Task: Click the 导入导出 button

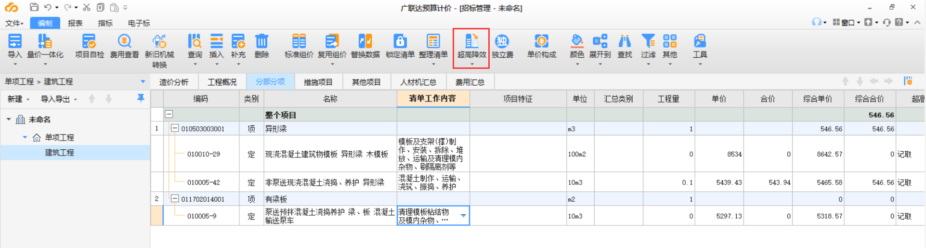Action: click(58, 99)
